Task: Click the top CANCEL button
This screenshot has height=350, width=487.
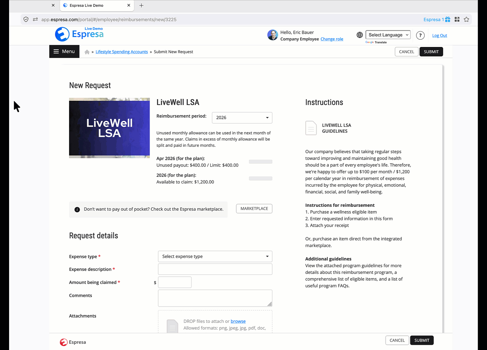Action: click(406, 52)
